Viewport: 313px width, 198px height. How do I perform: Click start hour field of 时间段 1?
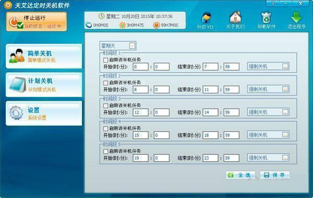[140, 67]
